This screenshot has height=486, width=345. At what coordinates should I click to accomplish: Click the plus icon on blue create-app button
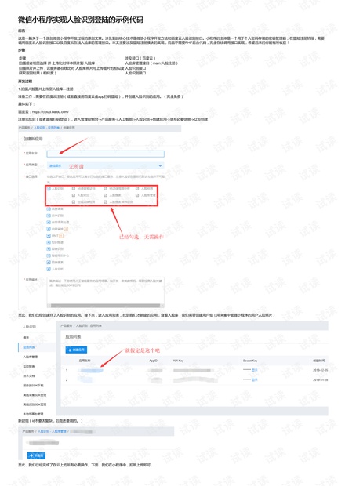(70, 350)
